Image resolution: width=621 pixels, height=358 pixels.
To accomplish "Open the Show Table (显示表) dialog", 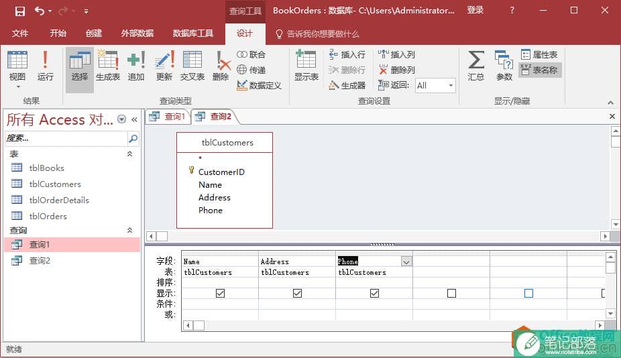I will pyautogui.click(x=306, y=65).
